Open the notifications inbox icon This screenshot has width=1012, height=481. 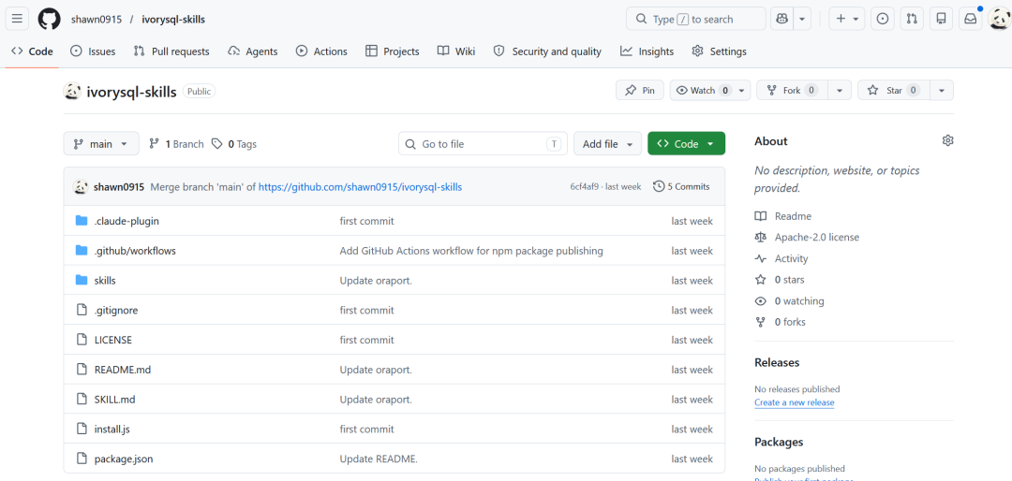click(x=970, y=20)
